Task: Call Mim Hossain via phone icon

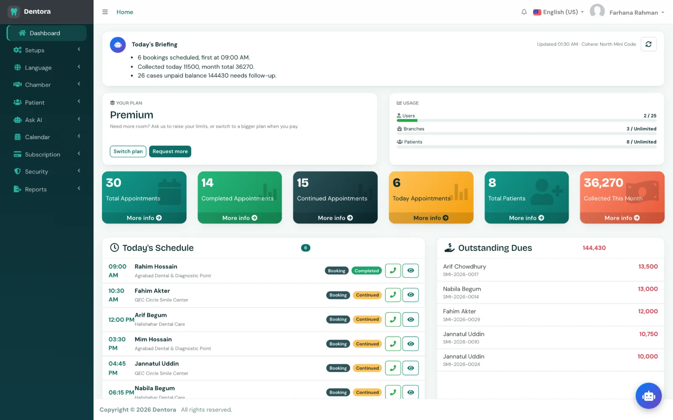Action: pyautogui.click(x=393, y=344)
